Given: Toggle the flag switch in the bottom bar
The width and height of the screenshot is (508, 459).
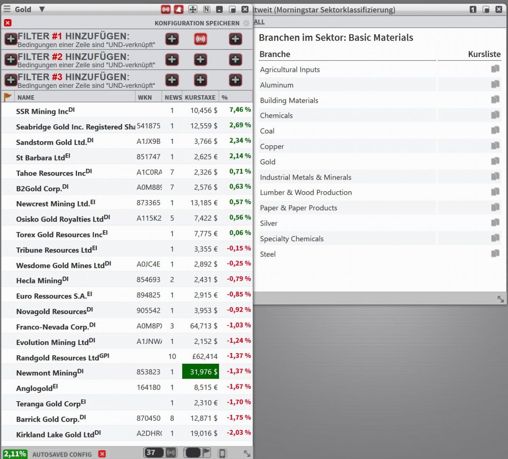Looking at the screenshot, I should pos(198,453).
